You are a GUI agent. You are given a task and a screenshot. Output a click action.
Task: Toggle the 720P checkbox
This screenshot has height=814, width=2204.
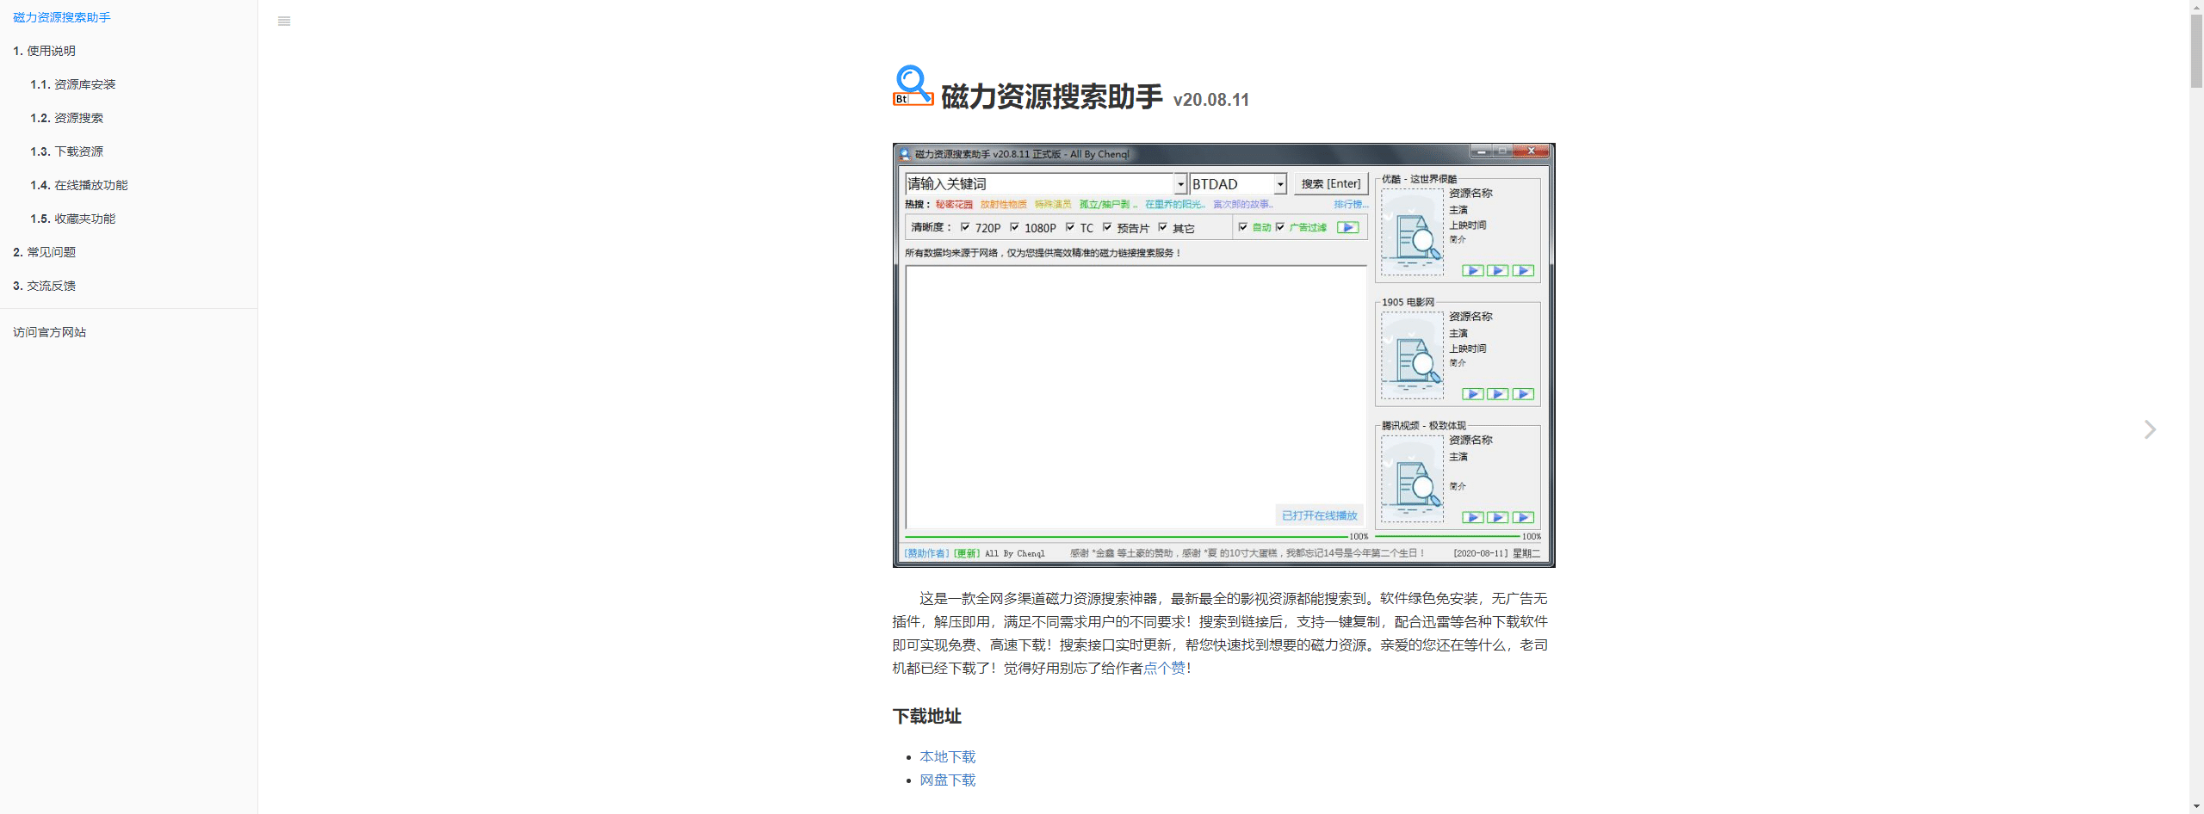pyautogui.click(x=965, y=227)
